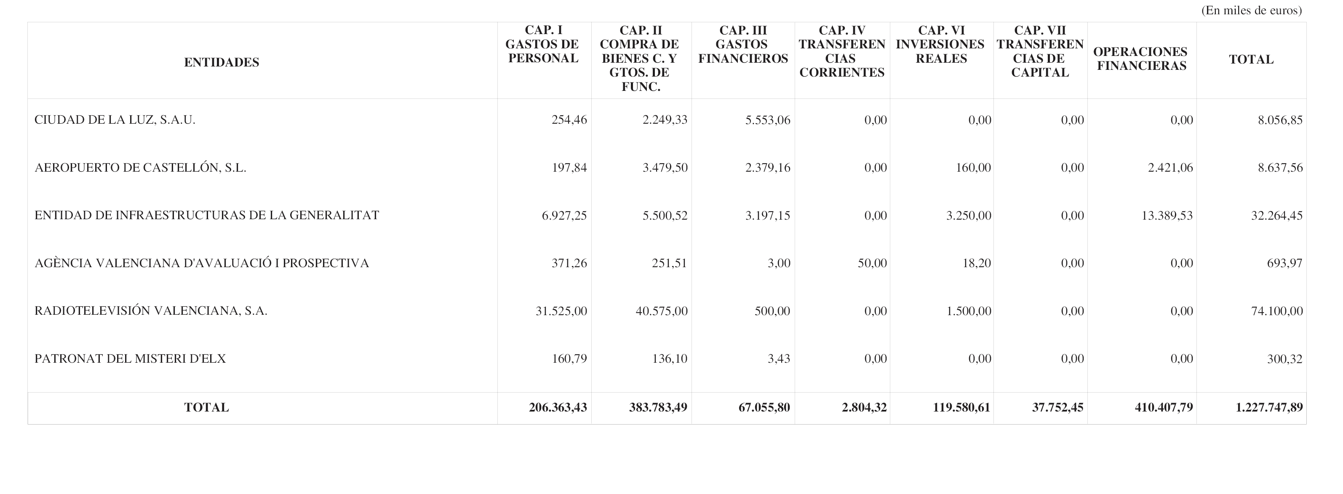Click AEROPUERTO DE CASTELLÓN, S.L. entity name
Image resolution: width=1343 pixels, height=494 pixels.
140,168
